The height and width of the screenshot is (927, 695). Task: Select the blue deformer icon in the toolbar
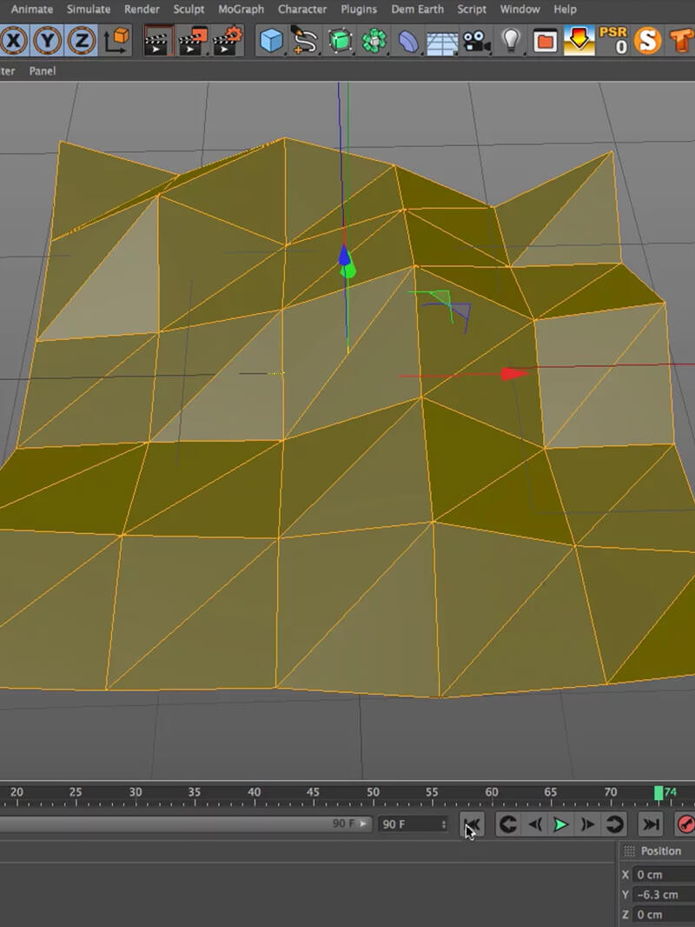[408, 40]
